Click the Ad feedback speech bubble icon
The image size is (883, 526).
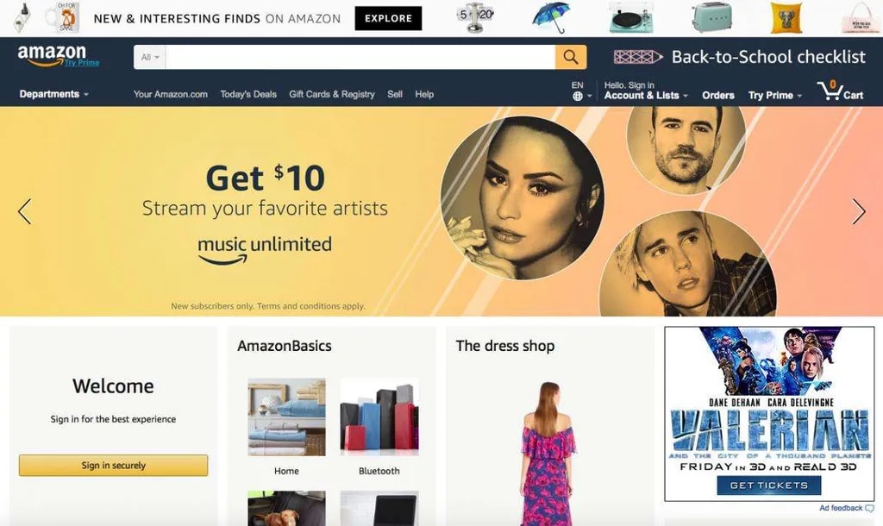point(869,509)
